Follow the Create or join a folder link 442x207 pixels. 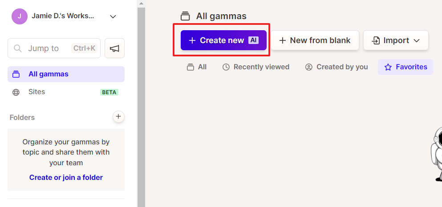point(66,178)
